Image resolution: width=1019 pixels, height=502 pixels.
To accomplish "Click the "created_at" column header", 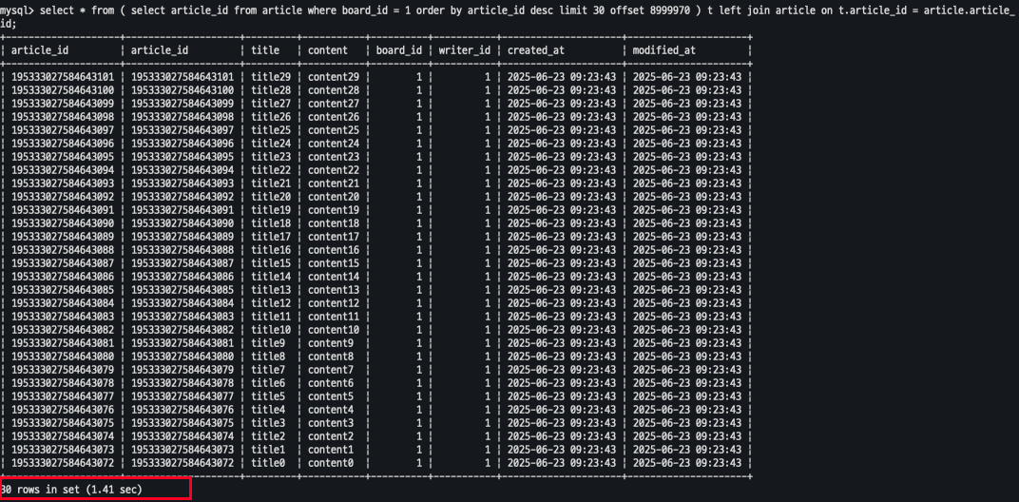I will point(536,50).
